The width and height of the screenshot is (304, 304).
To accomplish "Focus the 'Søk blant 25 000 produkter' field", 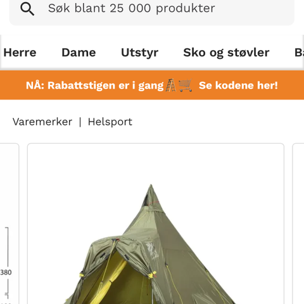I will pyautogui.click(x=152, y=8).
